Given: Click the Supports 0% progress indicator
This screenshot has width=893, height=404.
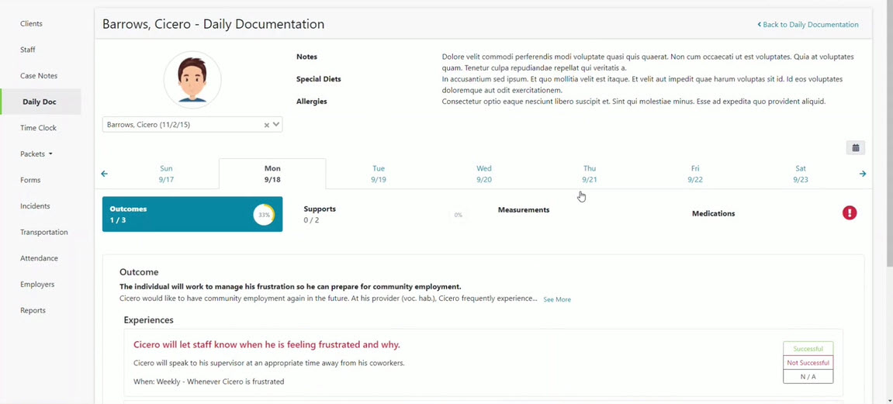Looking at the screenshot, I should click(458, 215).
